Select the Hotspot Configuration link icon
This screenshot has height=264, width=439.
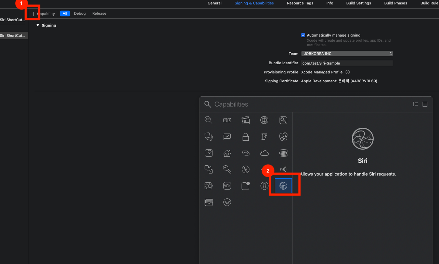(246, 153)
